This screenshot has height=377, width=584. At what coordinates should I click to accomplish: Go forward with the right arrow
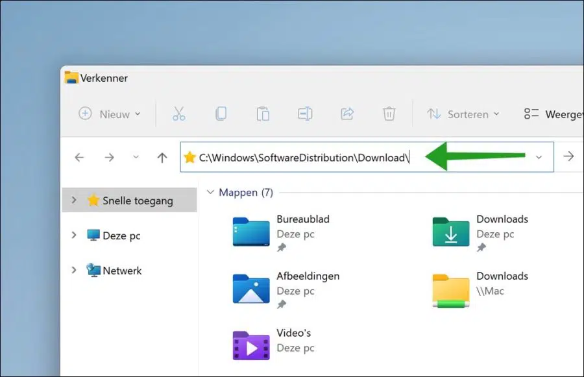pyautogui.click(x=109, y=158)
